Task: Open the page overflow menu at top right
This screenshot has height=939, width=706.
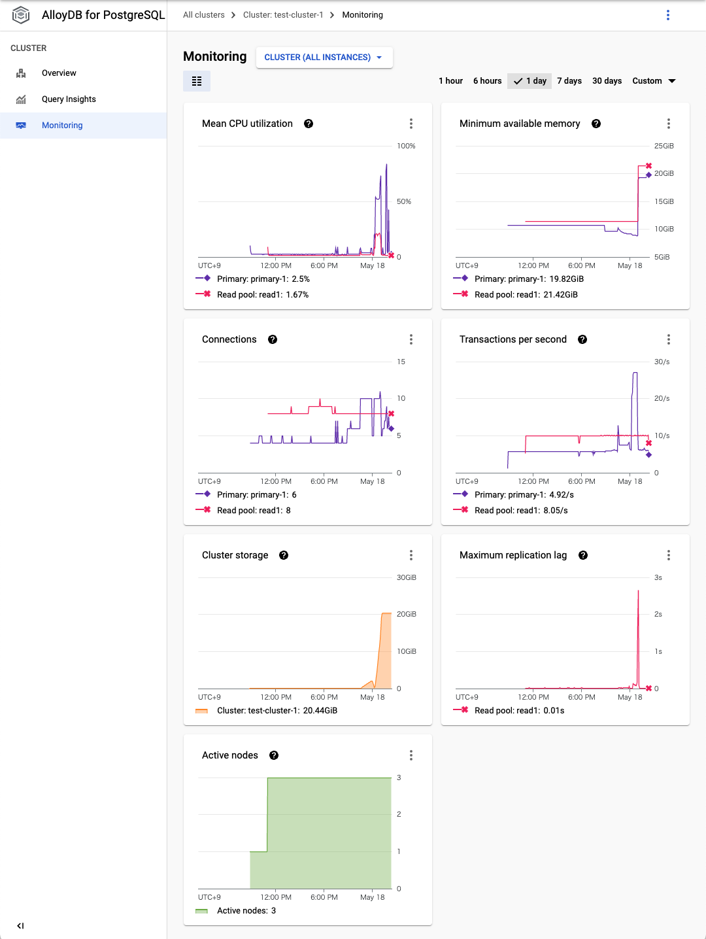Action: pos(667,14)
